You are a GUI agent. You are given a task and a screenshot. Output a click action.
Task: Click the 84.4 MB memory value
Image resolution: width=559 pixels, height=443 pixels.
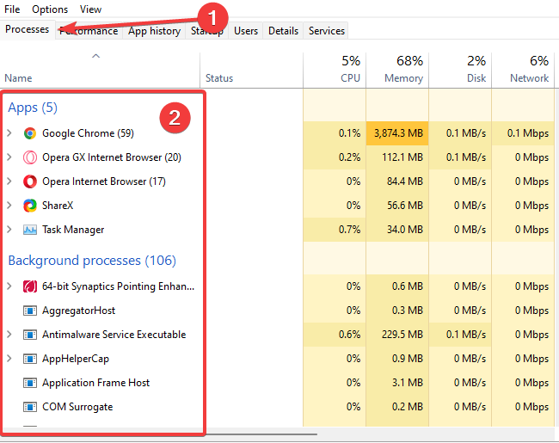pyautogui.click(x=405, y=182)
